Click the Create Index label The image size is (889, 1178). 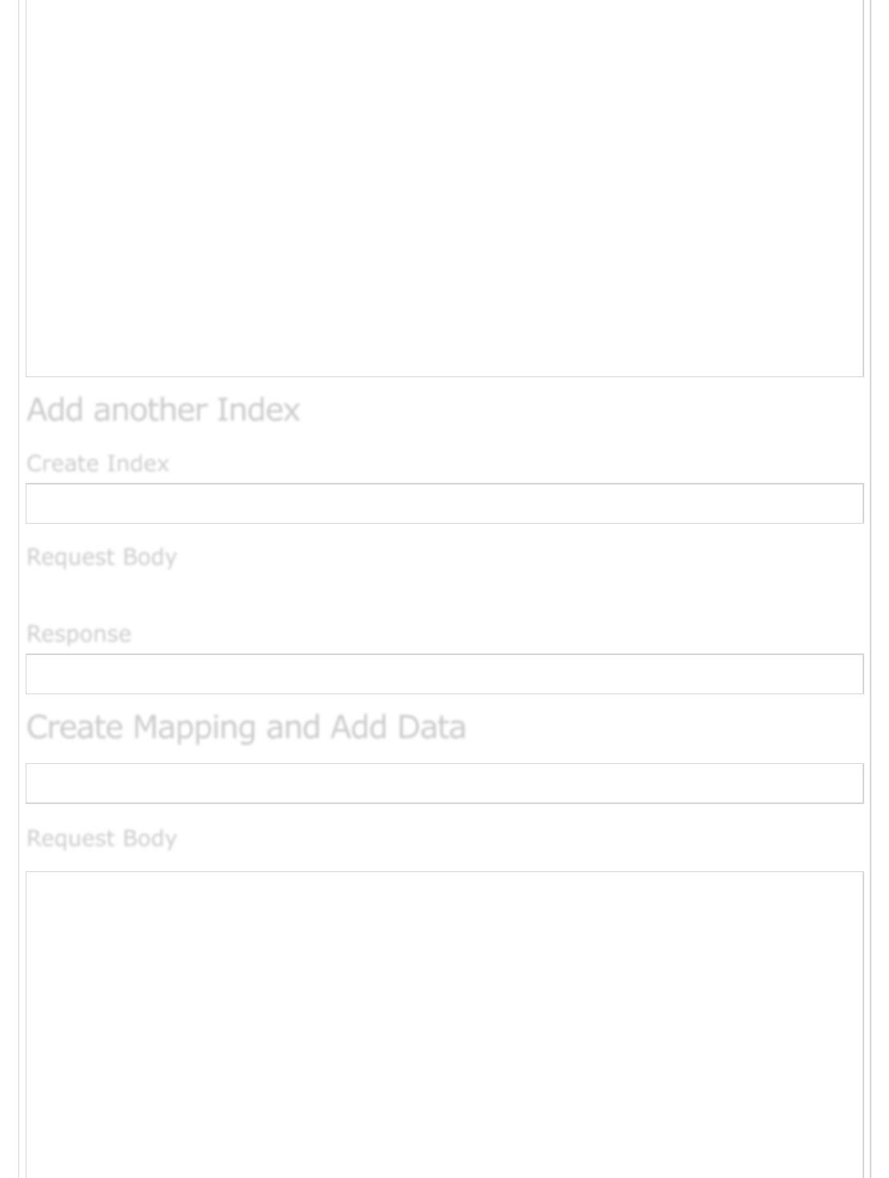point(98,463)
